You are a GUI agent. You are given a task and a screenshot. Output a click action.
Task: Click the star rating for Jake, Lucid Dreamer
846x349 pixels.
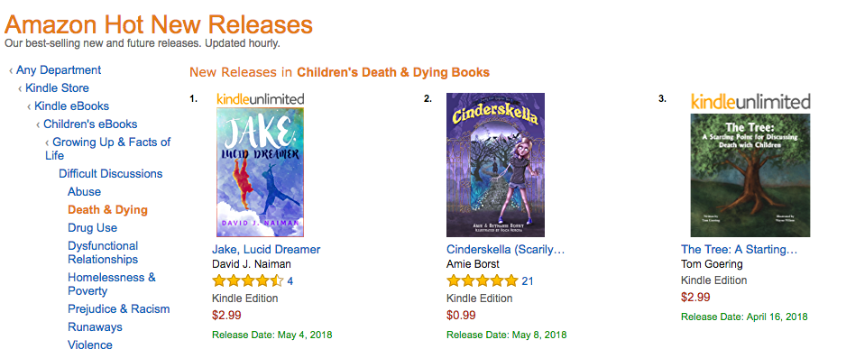pyautogui.click(x=248, y=281)
